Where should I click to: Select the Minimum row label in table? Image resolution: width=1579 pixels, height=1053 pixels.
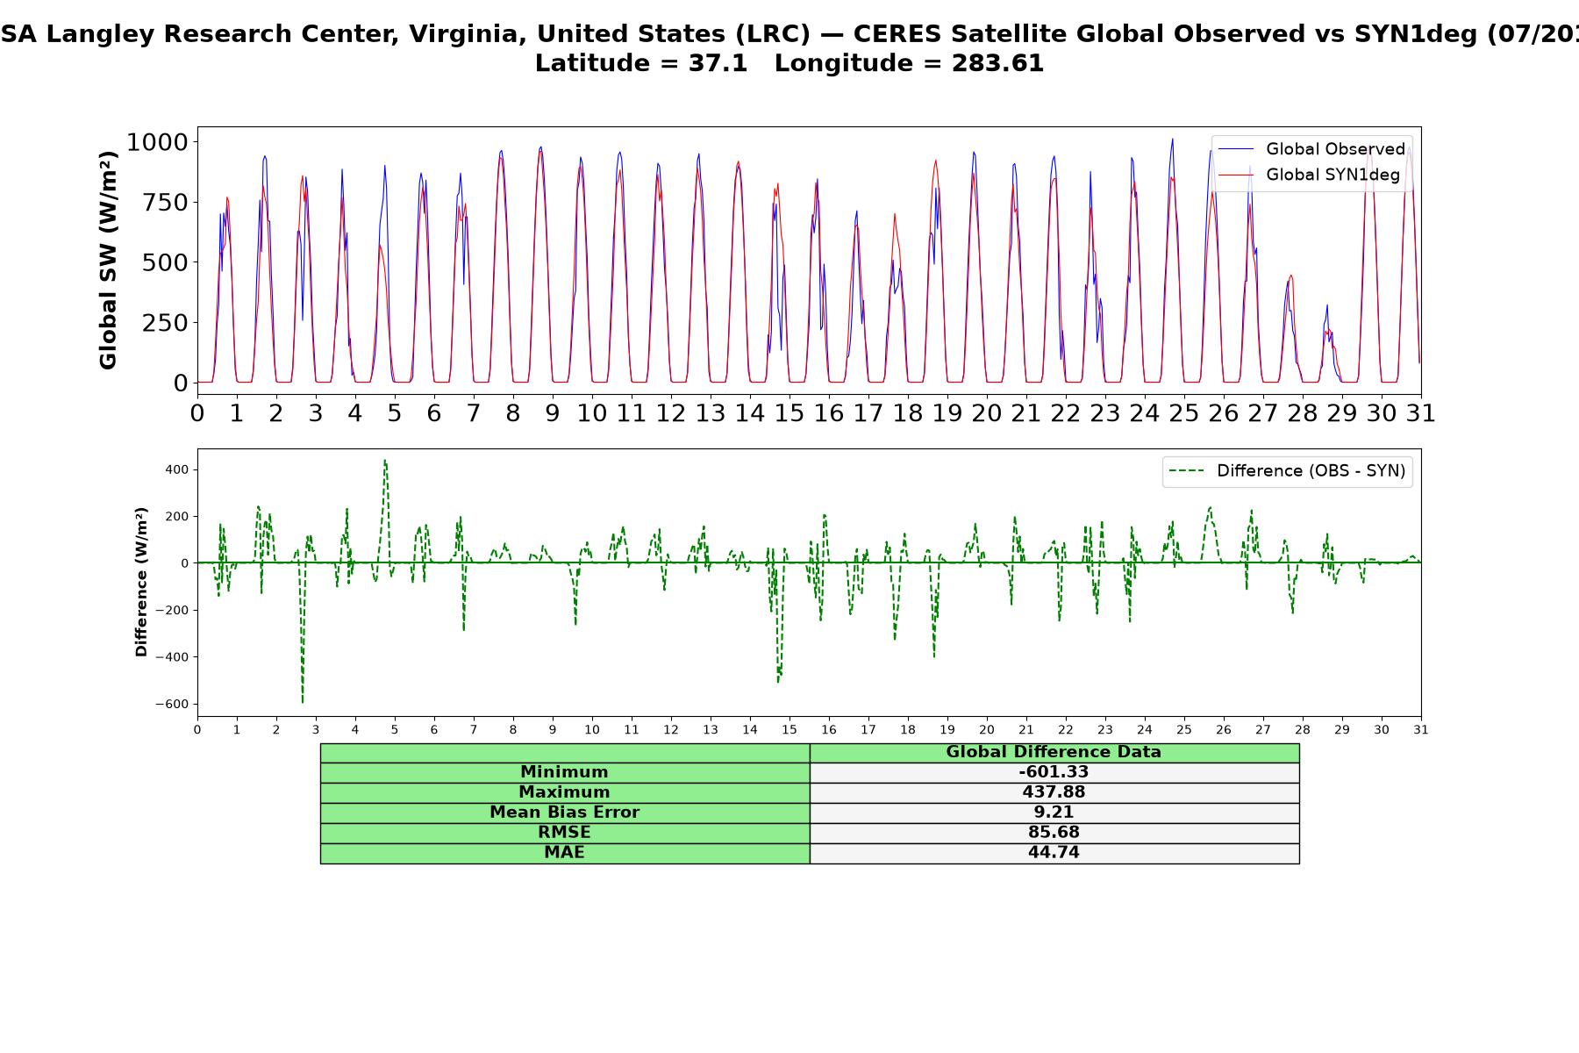[x=565, y=772]
